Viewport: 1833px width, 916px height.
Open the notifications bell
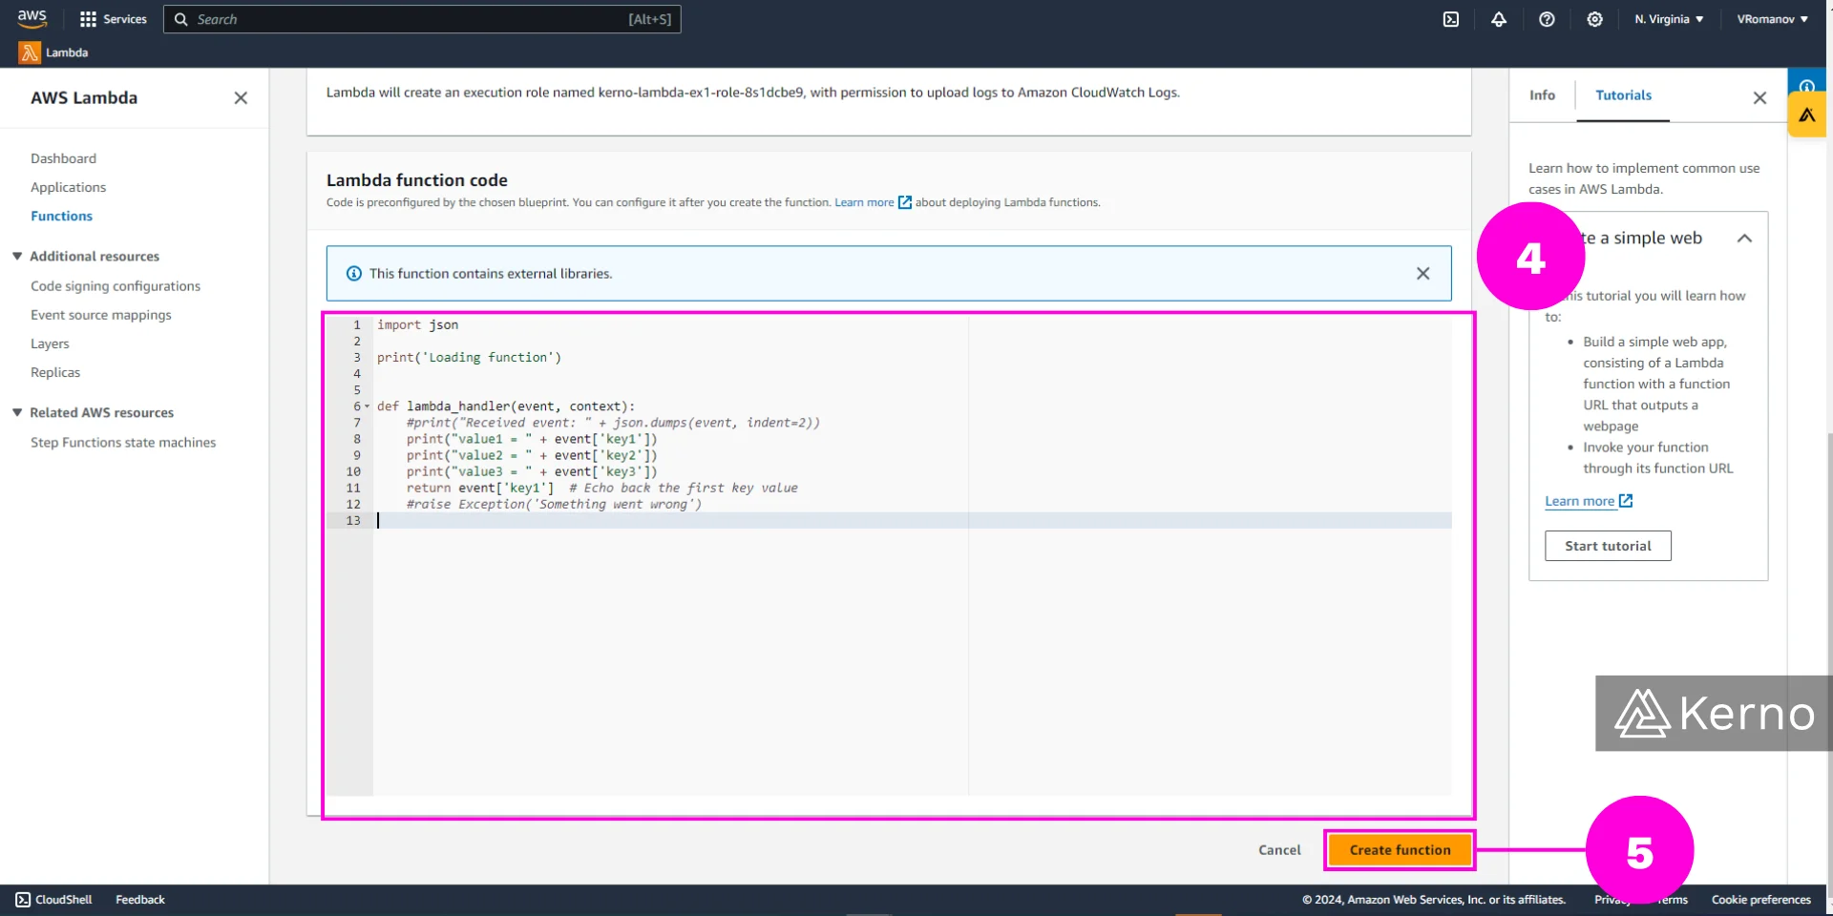(x=1499, y=19)
